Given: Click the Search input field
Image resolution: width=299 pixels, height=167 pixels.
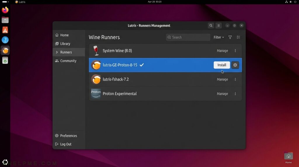Looking at the screenshot, I should [x=190, y=37].
